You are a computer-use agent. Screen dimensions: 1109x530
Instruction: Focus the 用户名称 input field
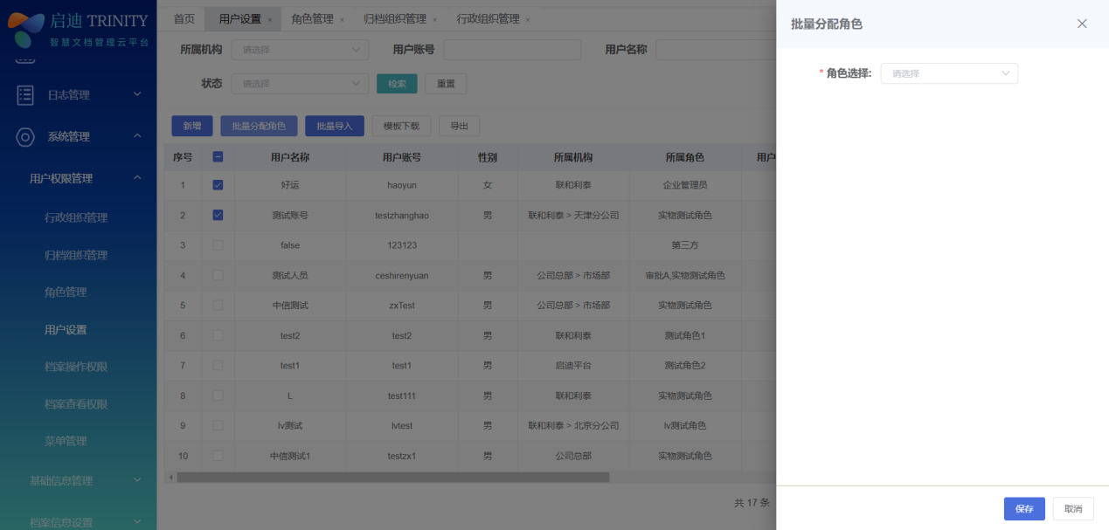point(715,50)
